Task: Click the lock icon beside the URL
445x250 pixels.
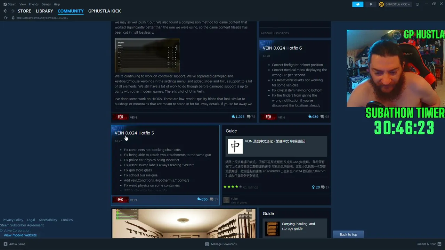Action: (13, 18)
